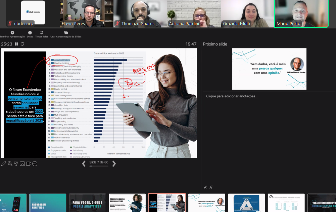Increase the notes font size

(205, 188)
